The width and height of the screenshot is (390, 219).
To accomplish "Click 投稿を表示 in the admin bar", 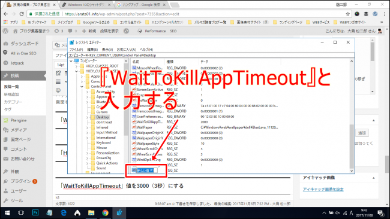I will tap(109, 31).
